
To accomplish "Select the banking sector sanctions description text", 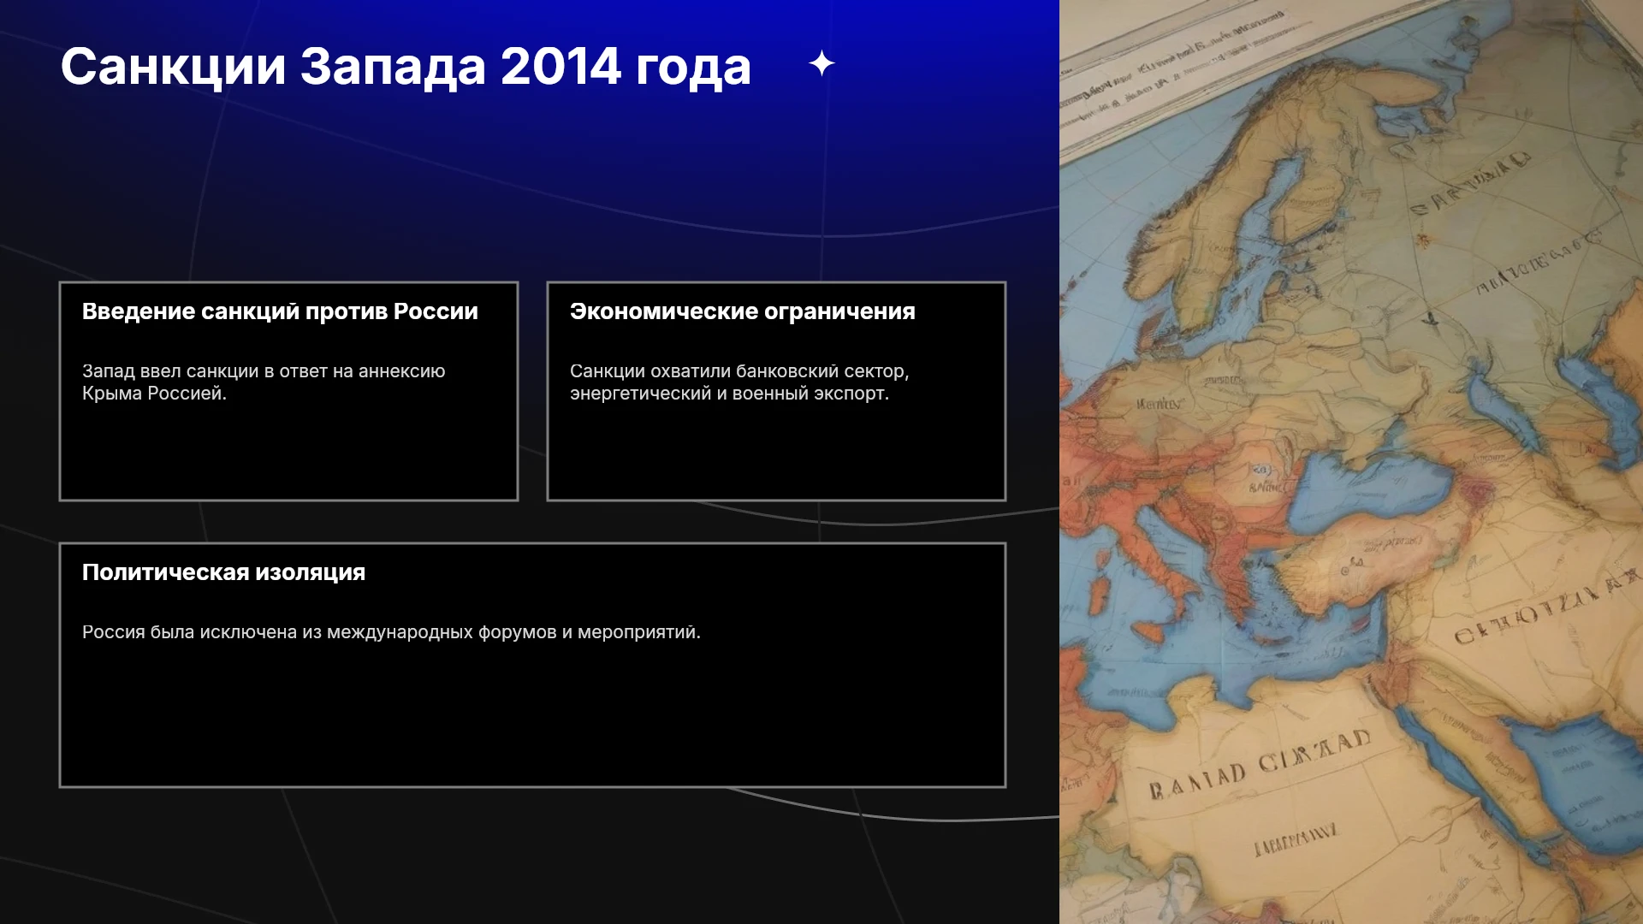I will click(739, 382).
